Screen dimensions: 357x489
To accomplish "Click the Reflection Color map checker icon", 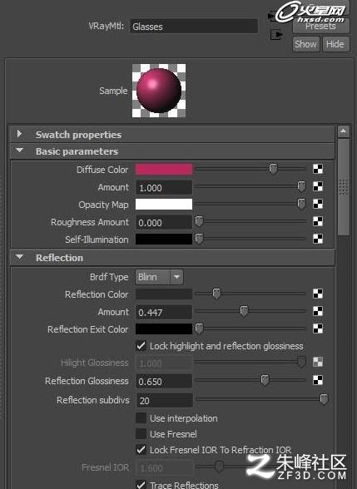I will (x=318, y=294).
